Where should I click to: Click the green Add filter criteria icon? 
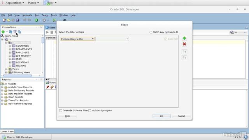(x=184, y=38)
